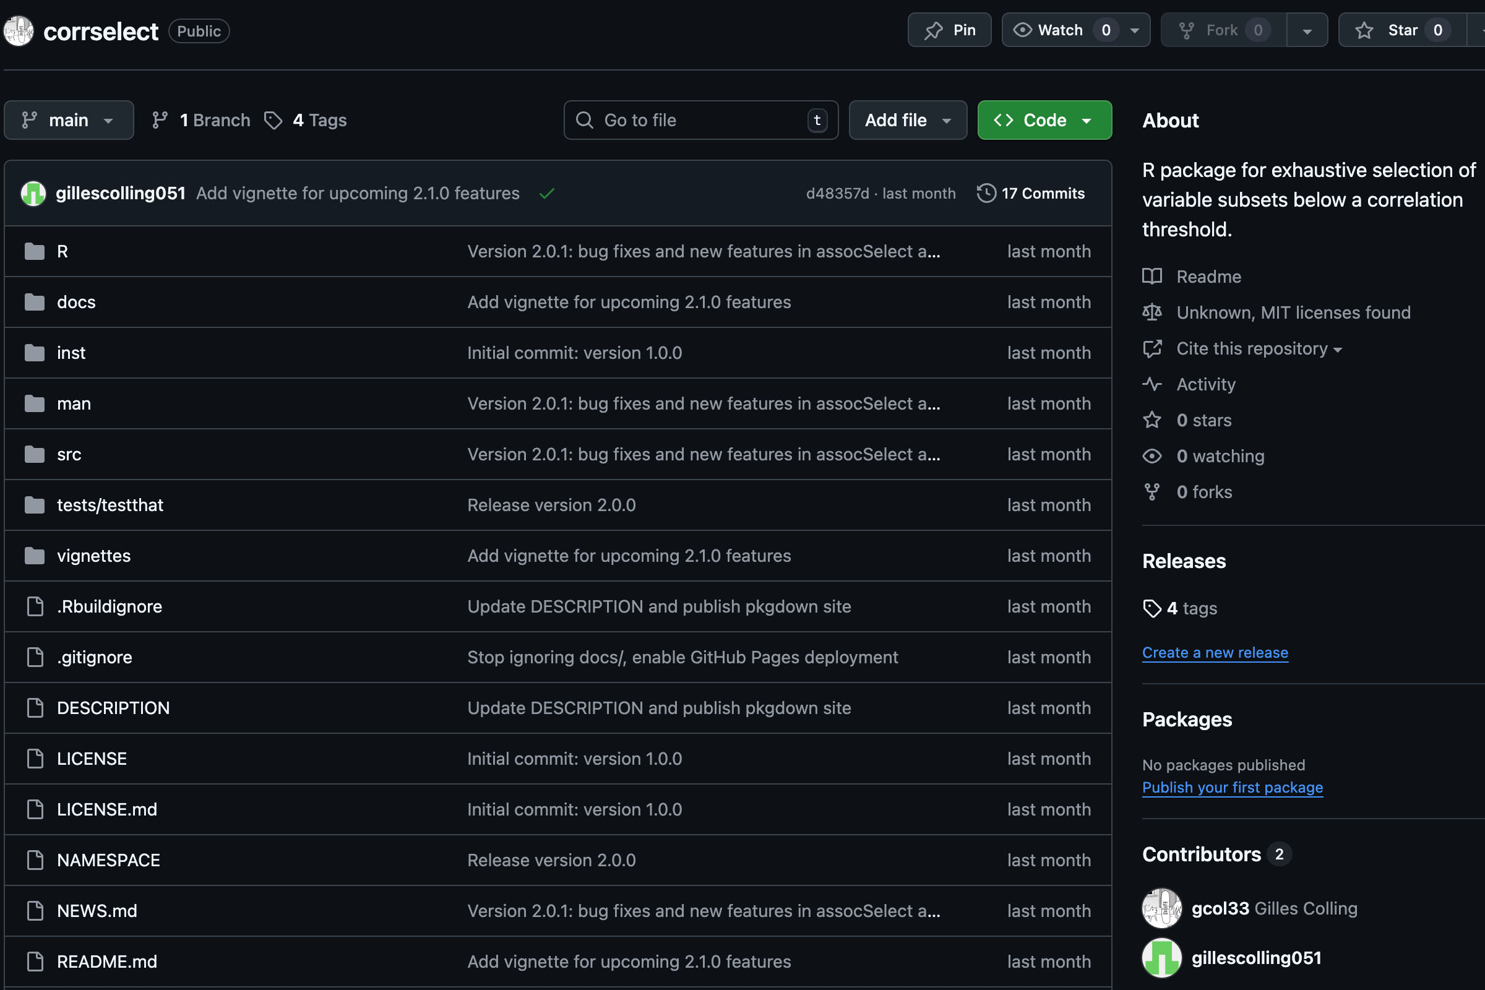Open the NEWS.md file
1485x990 pixels.
tap(97, 910)
